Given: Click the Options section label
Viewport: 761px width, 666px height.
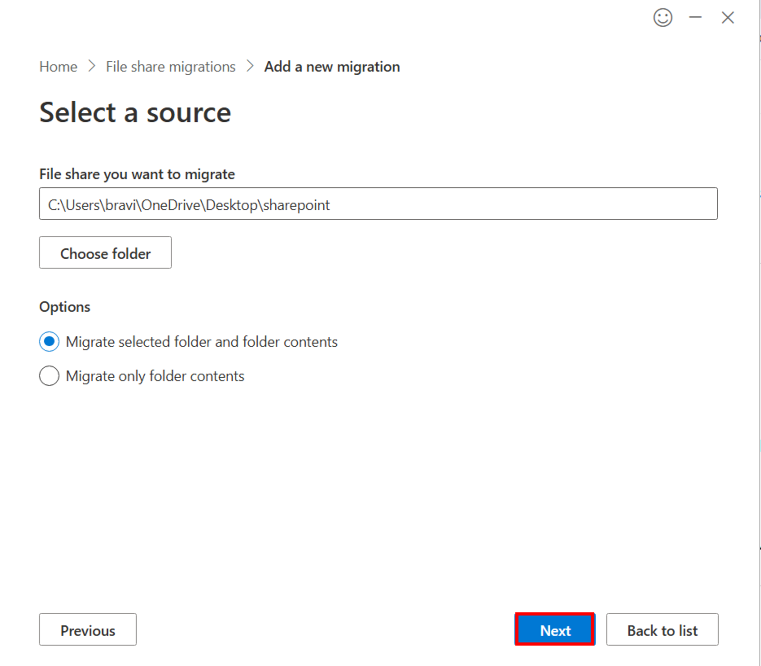Looking at the screenshot, I should pos(65,307).
